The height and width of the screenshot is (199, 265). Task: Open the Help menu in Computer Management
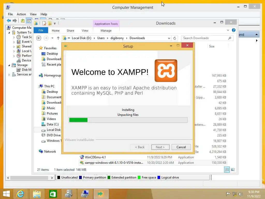(44, 14)
